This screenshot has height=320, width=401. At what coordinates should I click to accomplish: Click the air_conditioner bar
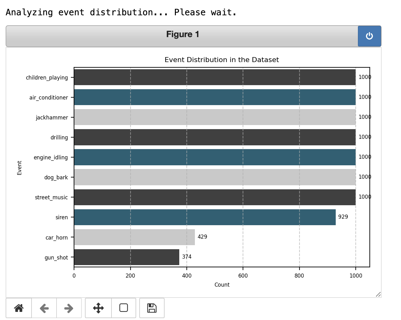(x=215, y=97)
